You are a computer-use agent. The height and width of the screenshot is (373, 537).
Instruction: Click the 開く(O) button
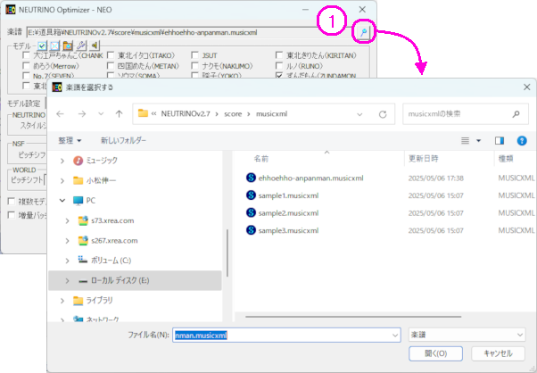(435, 353)
